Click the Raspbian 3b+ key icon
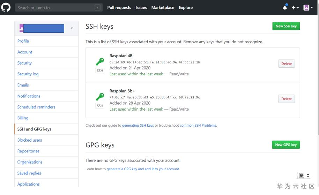The height and width of the screenshot is (195, 319). pos(100,97)
